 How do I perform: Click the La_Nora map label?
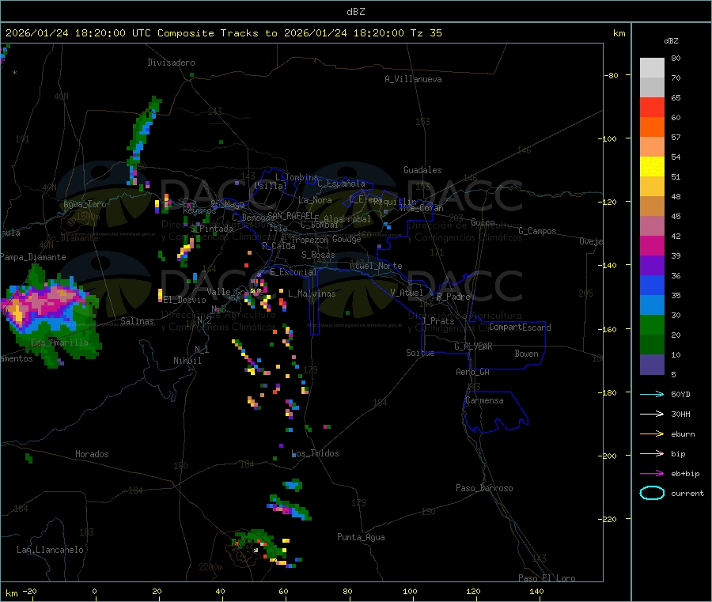coord(315,200)
